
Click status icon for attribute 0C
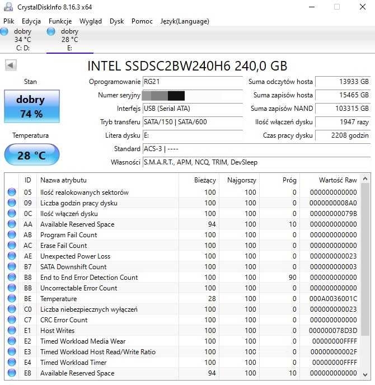(12, 213)
